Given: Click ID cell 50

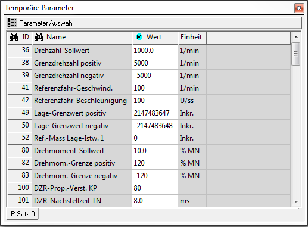Looking at the screenshot, I should coord(20,126).
